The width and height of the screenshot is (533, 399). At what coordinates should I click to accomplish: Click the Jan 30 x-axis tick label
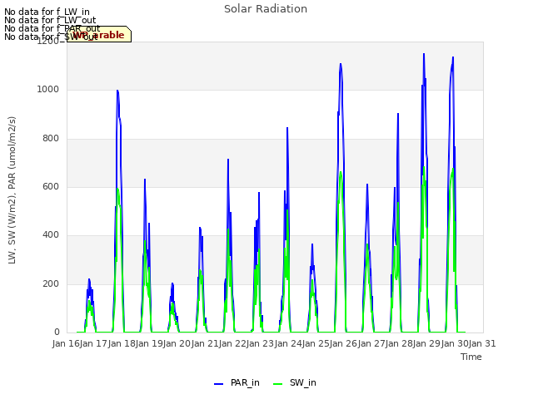pos(455,343)
